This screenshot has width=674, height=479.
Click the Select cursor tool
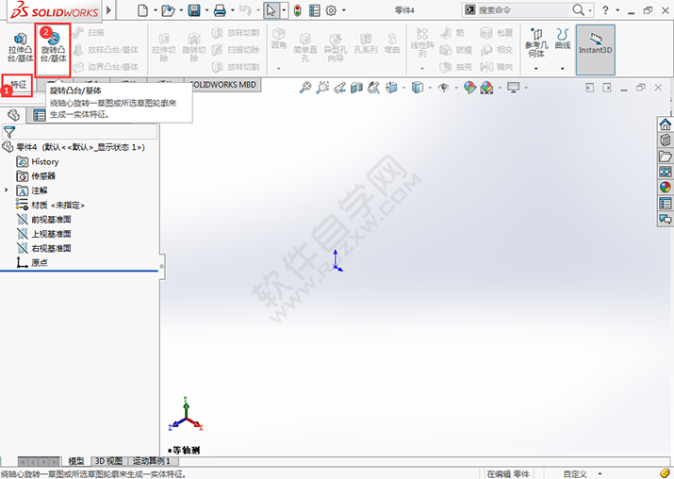pos(271,10)
